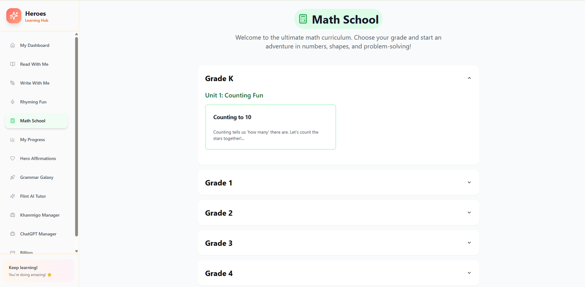Click the Hero Affirmations heart icon
585x287 pixels.
click(x=12, y=159)
